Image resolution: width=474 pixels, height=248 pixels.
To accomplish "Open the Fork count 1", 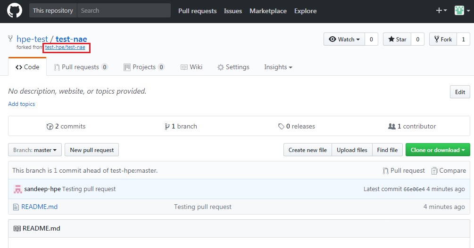I will [x=463, y=39].
